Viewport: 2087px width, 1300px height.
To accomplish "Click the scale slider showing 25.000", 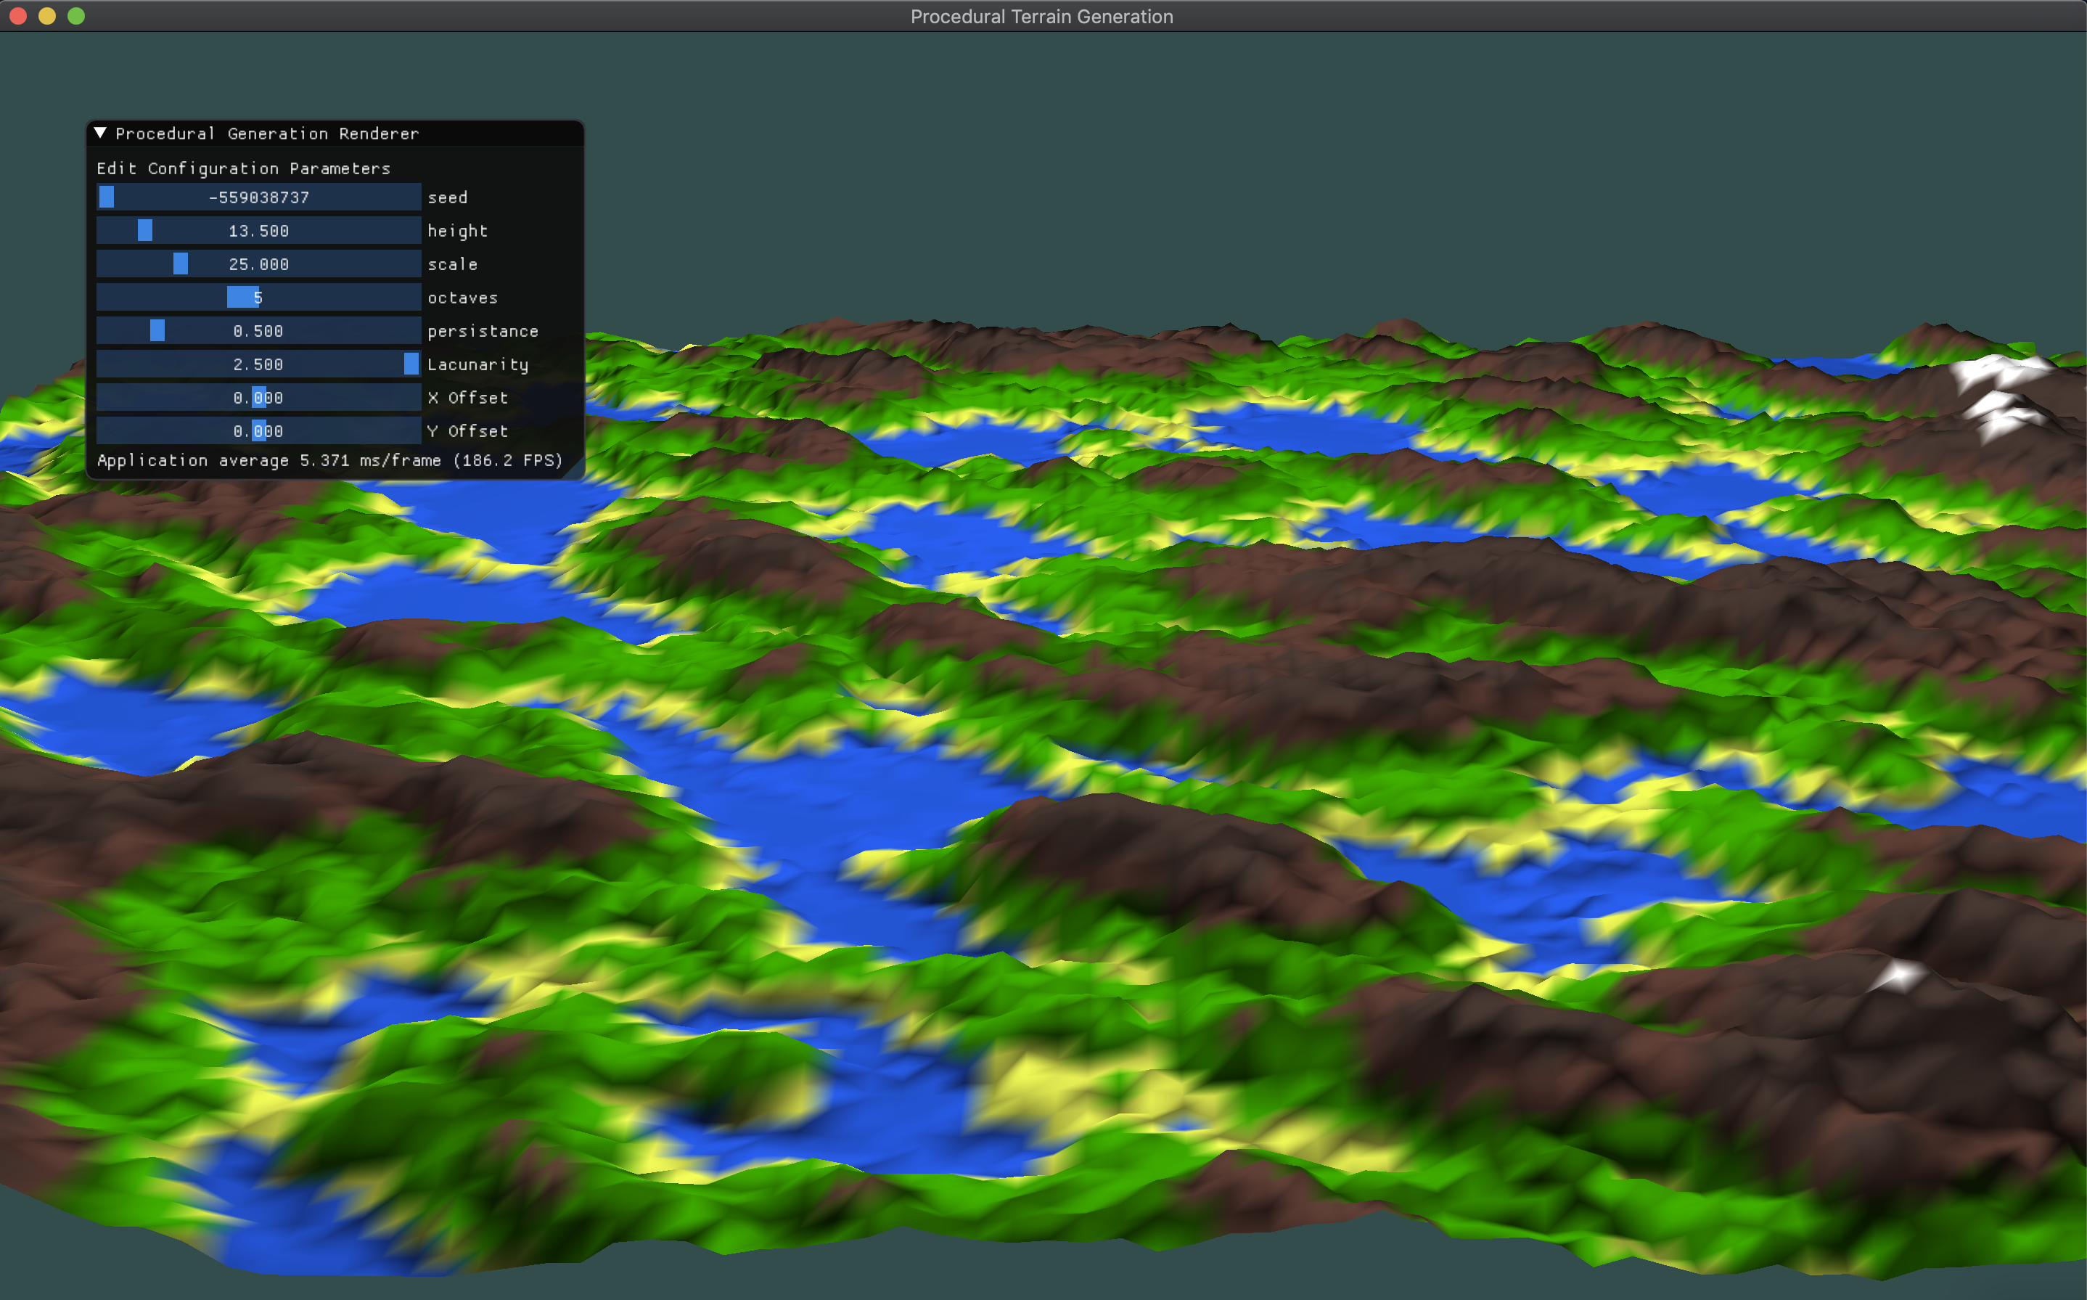I will coord(258,264).
